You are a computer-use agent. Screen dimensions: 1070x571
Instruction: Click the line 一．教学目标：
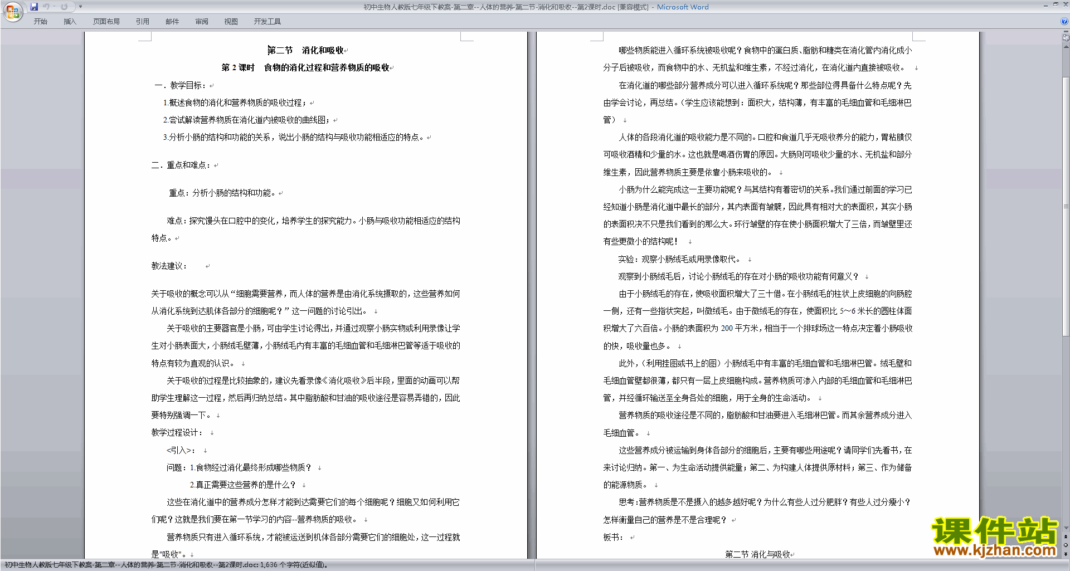pyautogui.click(x=181, y=85)
